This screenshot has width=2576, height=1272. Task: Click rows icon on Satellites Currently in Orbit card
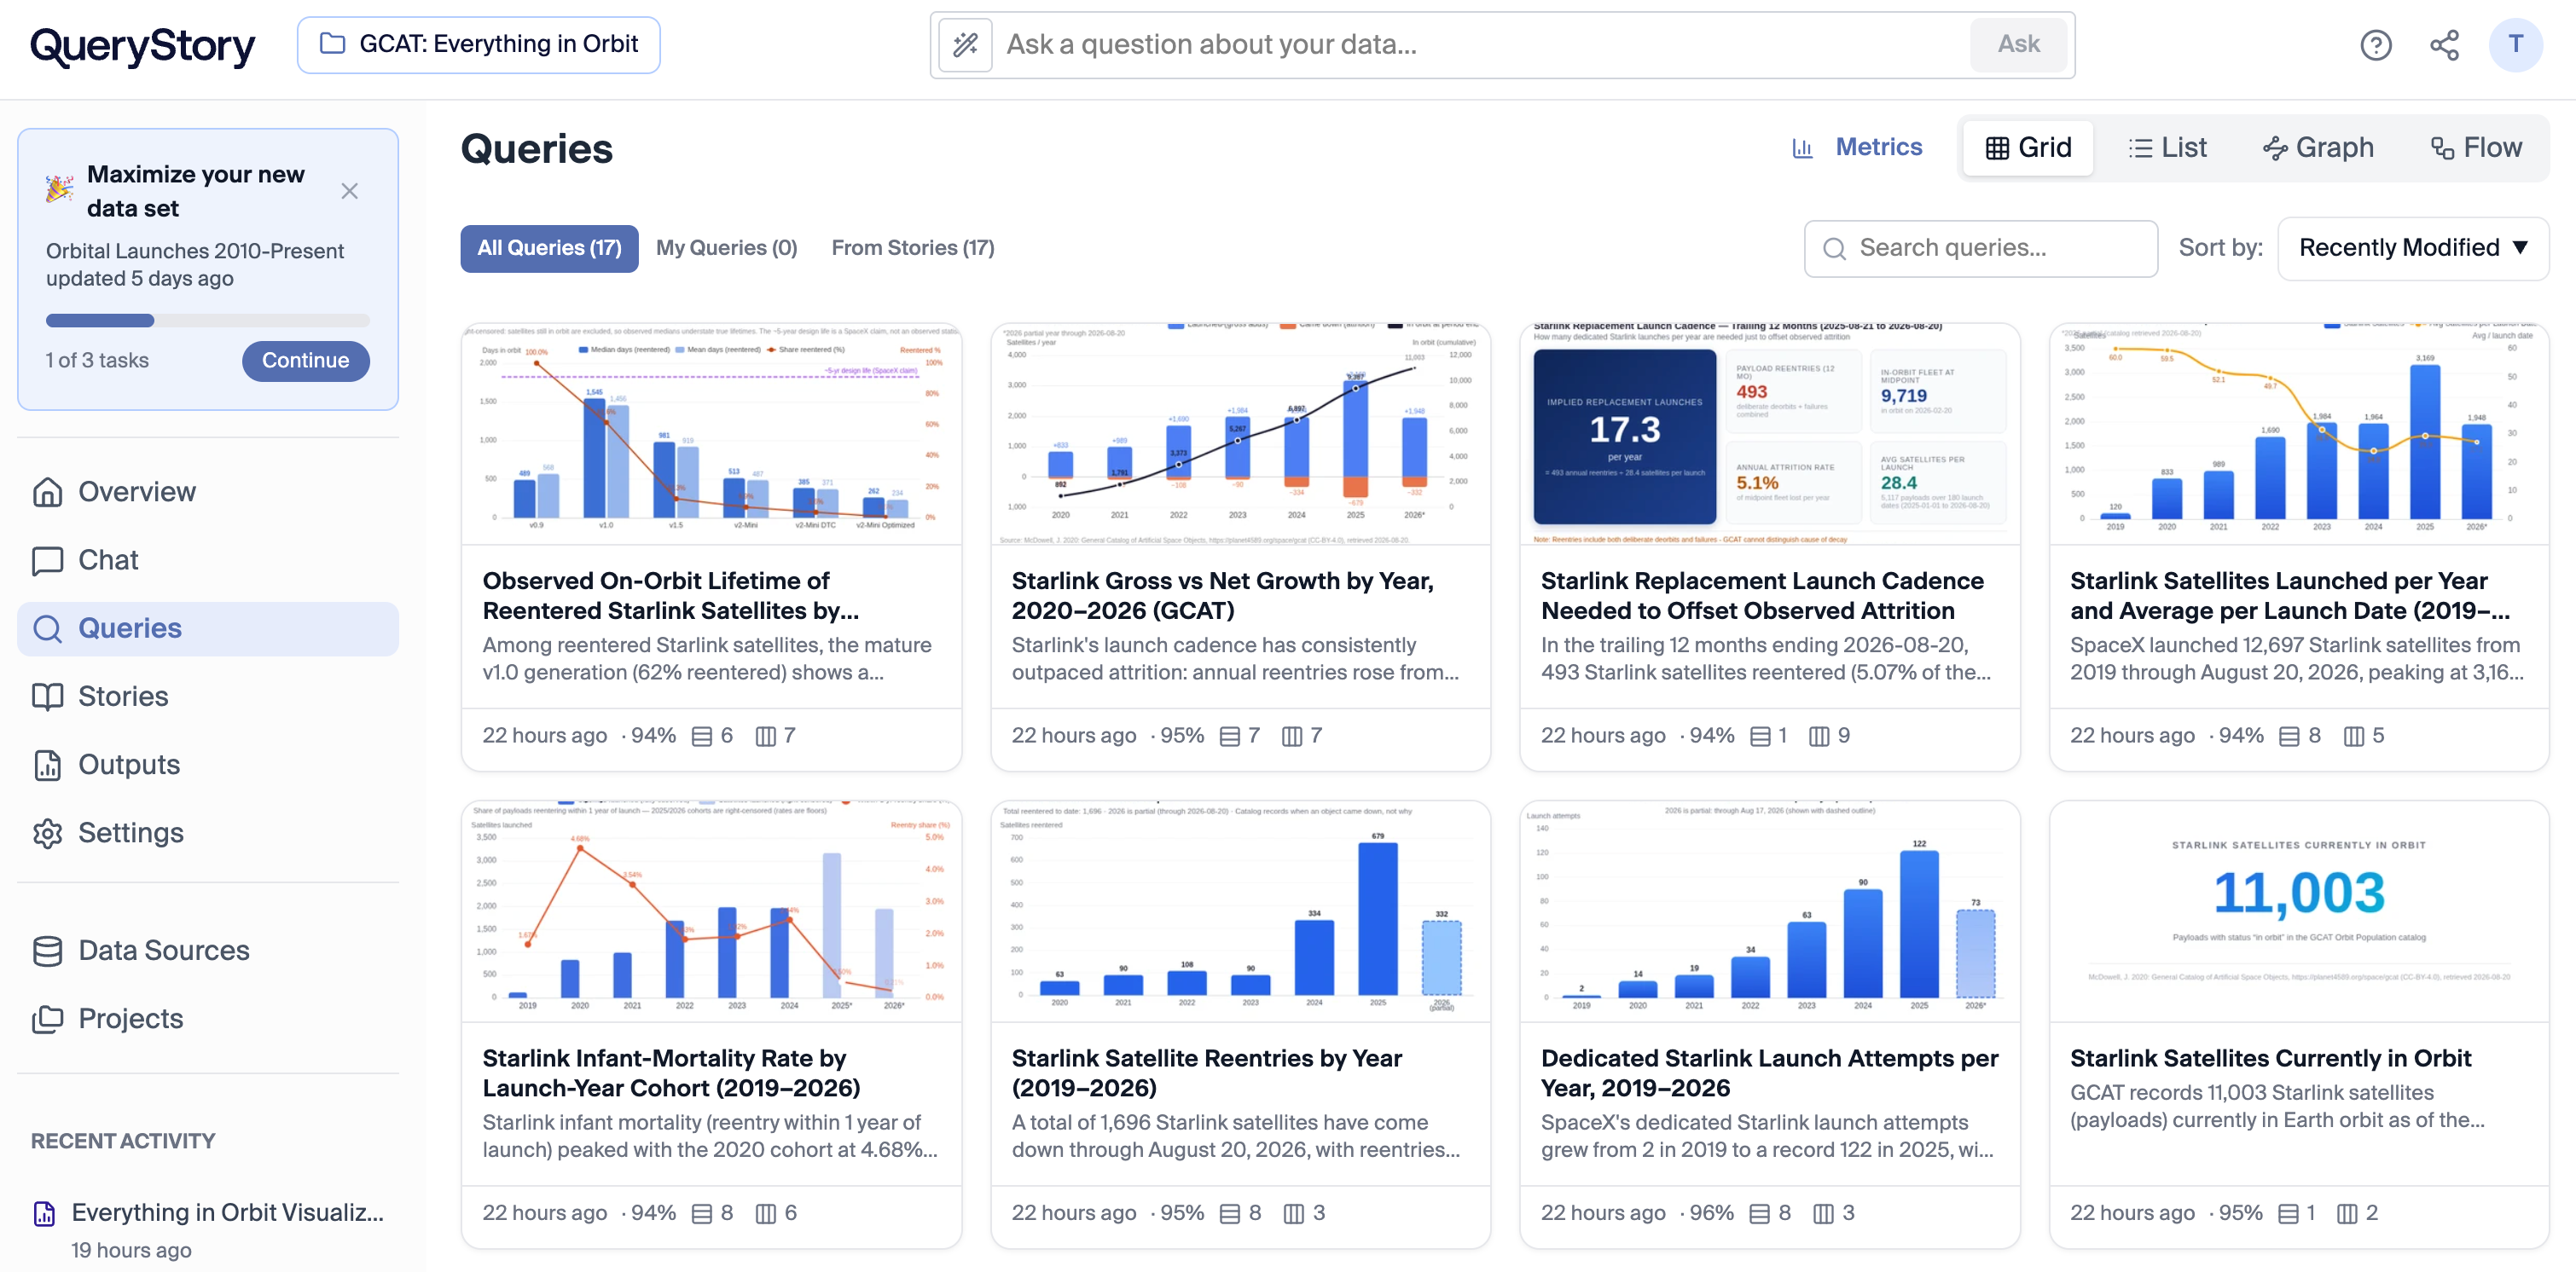pyautogui.click(x=2288, y=1213)
